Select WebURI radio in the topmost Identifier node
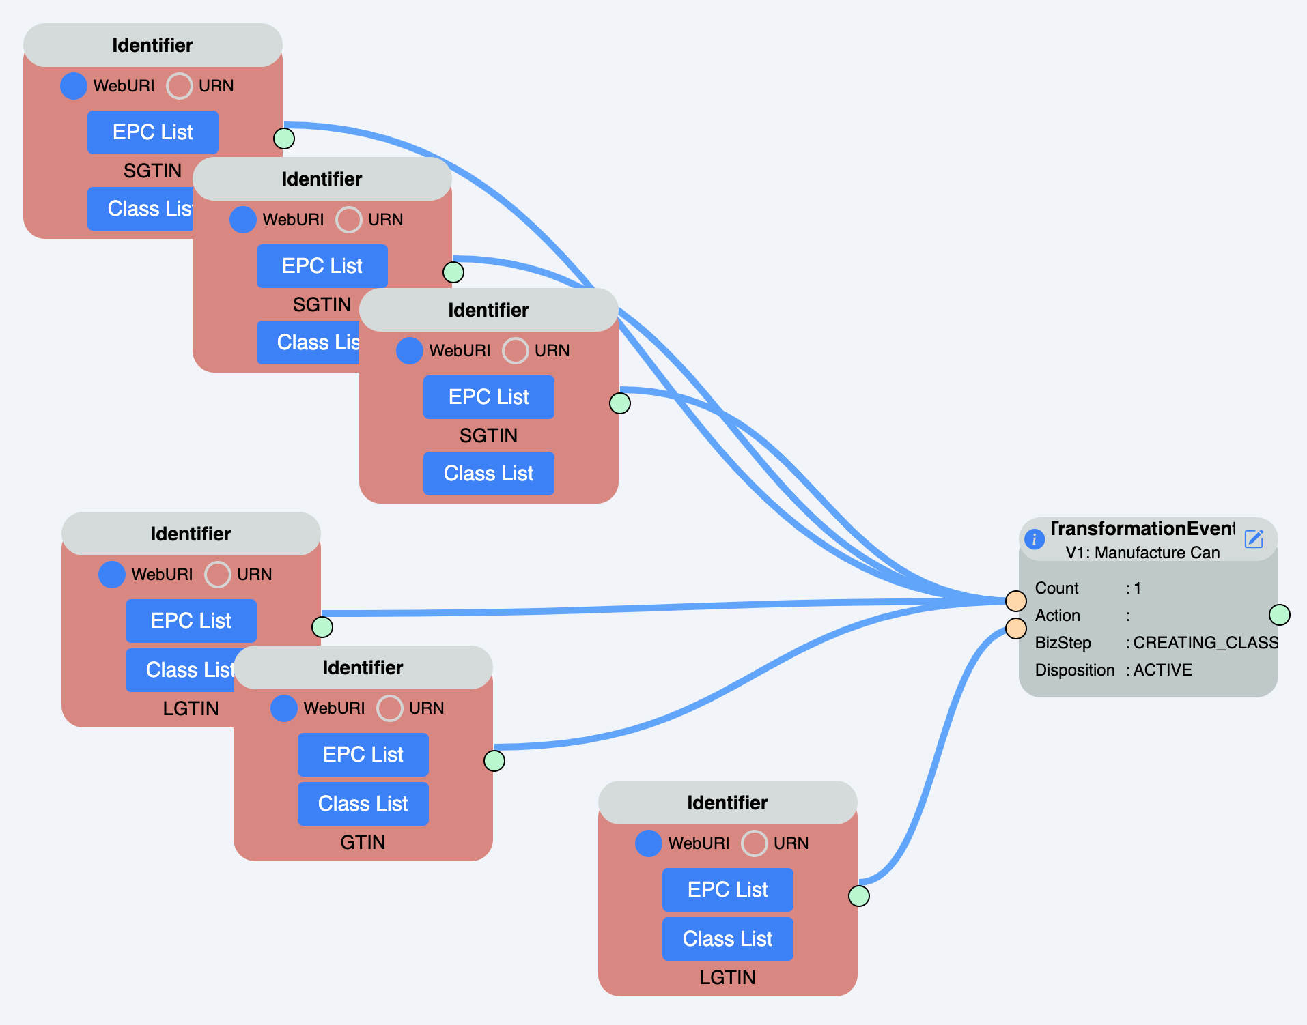 pos(74,86)
